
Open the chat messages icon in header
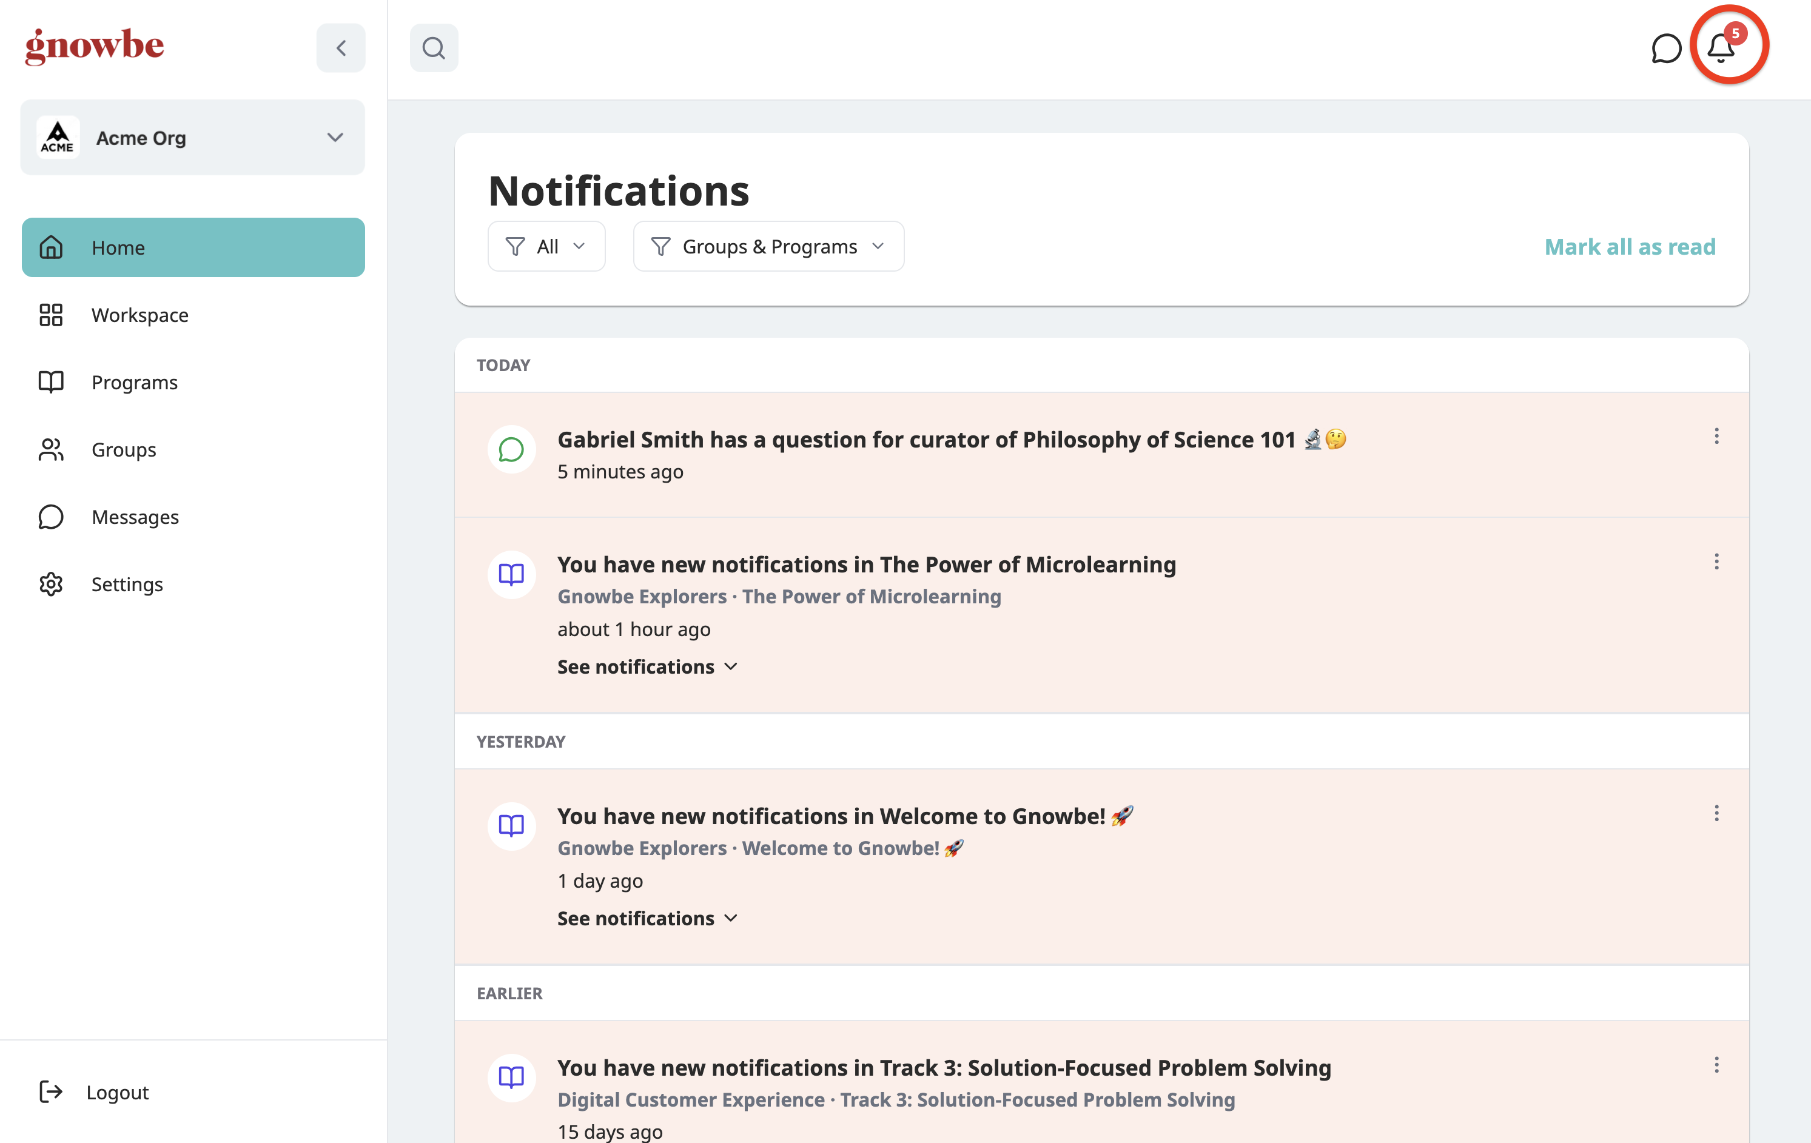pos(1667,49)
